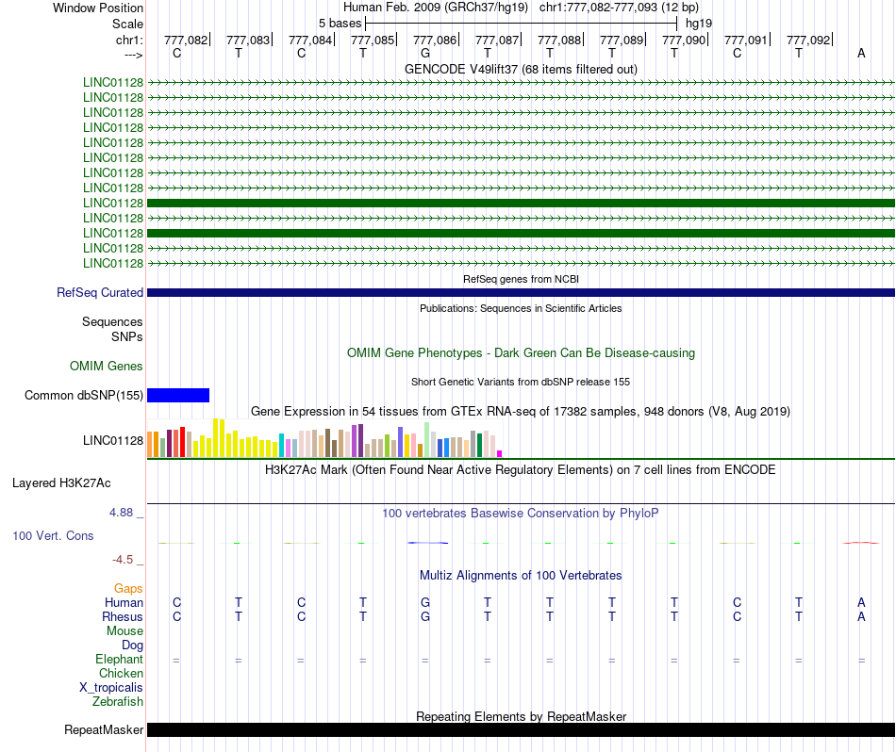Click base G in the Human alignment row
Screen dimensions: 896x752
(425, 602)
